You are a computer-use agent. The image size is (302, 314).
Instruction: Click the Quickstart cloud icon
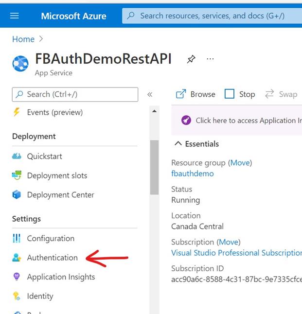tap(17, 156)
